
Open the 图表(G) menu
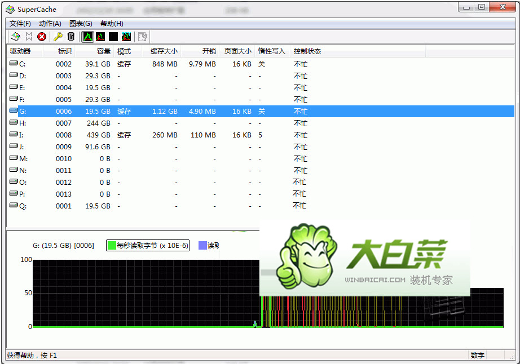click(x=81, y=24)
